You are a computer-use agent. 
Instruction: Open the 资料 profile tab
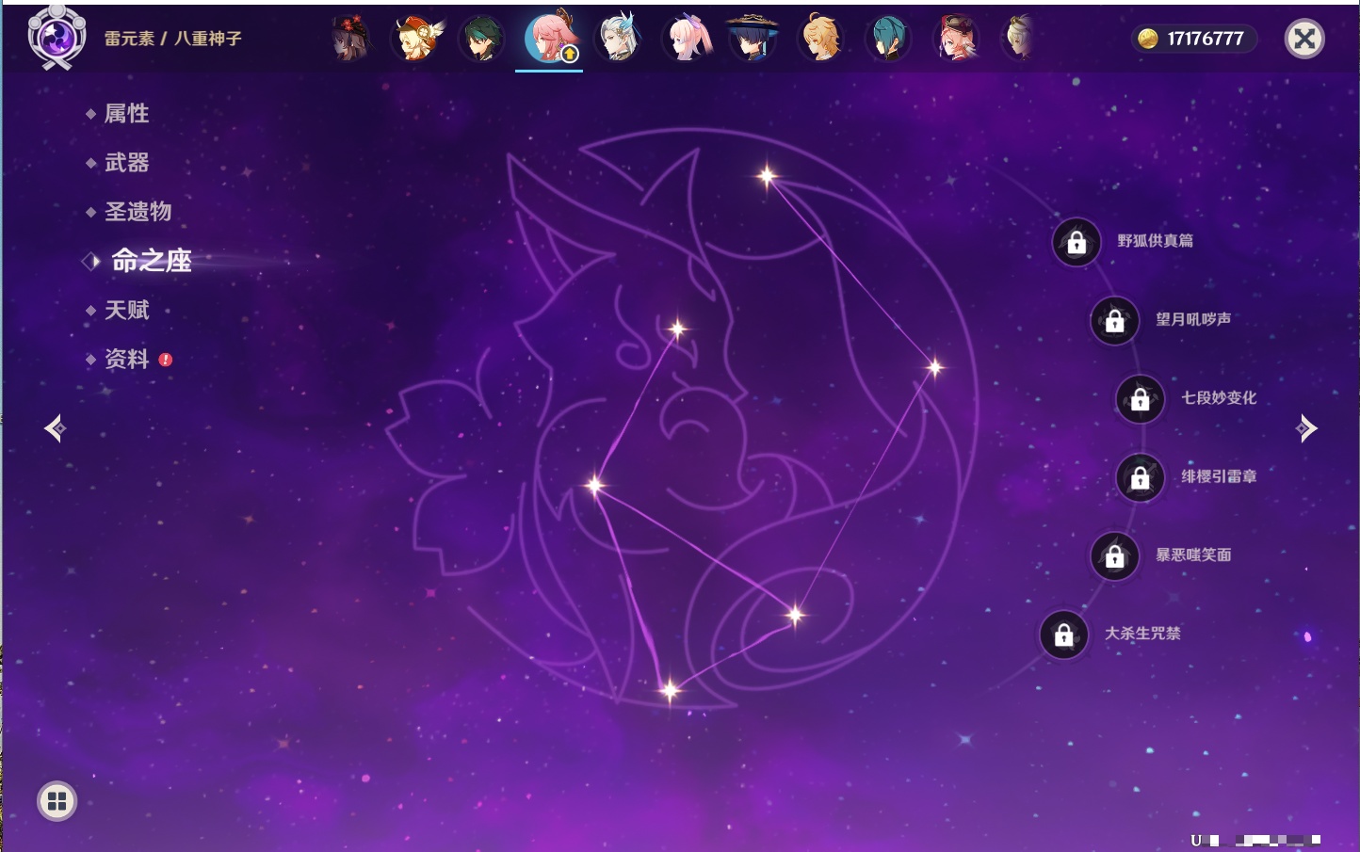126,359
